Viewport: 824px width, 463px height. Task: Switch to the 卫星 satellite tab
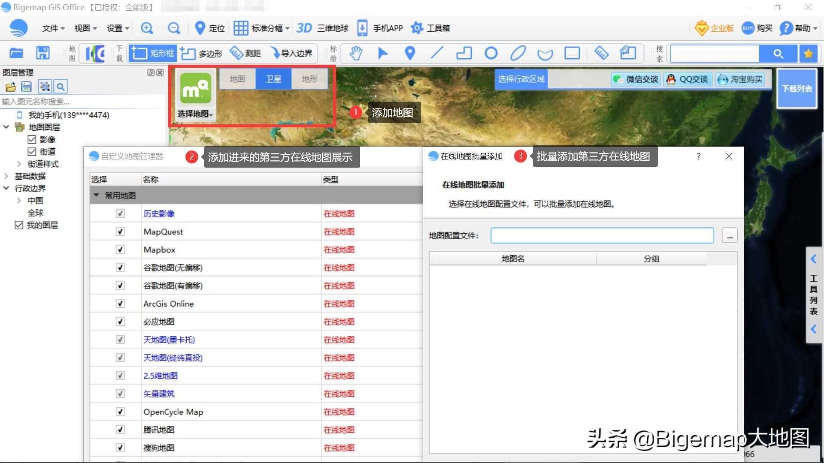click(x=273, y=78)
